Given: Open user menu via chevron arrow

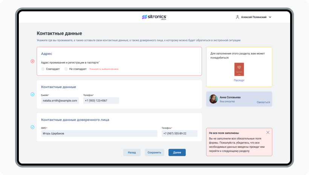Looking at the screenshot, I should (x=270, y=17).
